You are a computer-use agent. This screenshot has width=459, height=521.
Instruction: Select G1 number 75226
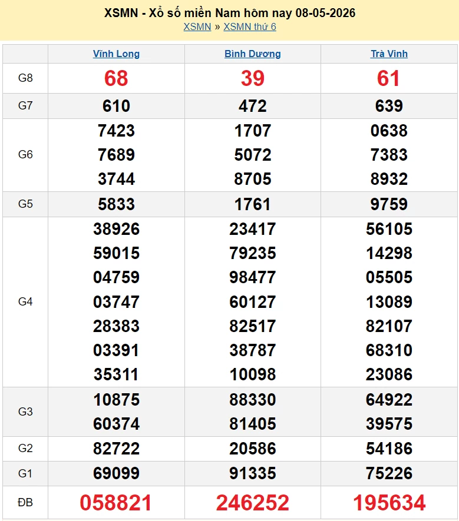389,473
